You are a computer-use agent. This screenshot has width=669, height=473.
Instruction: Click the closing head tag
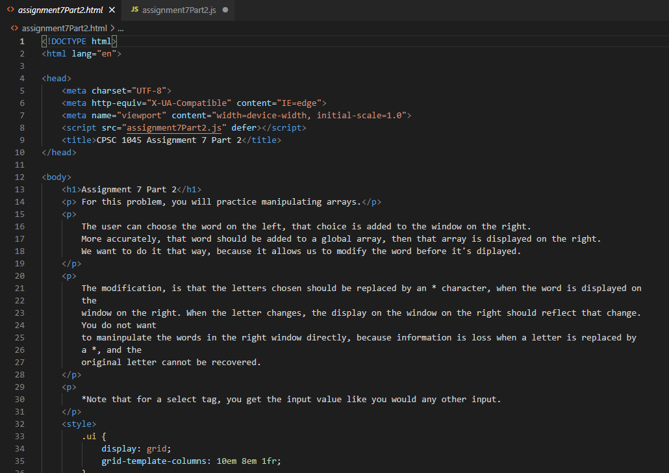pos(59,153)
